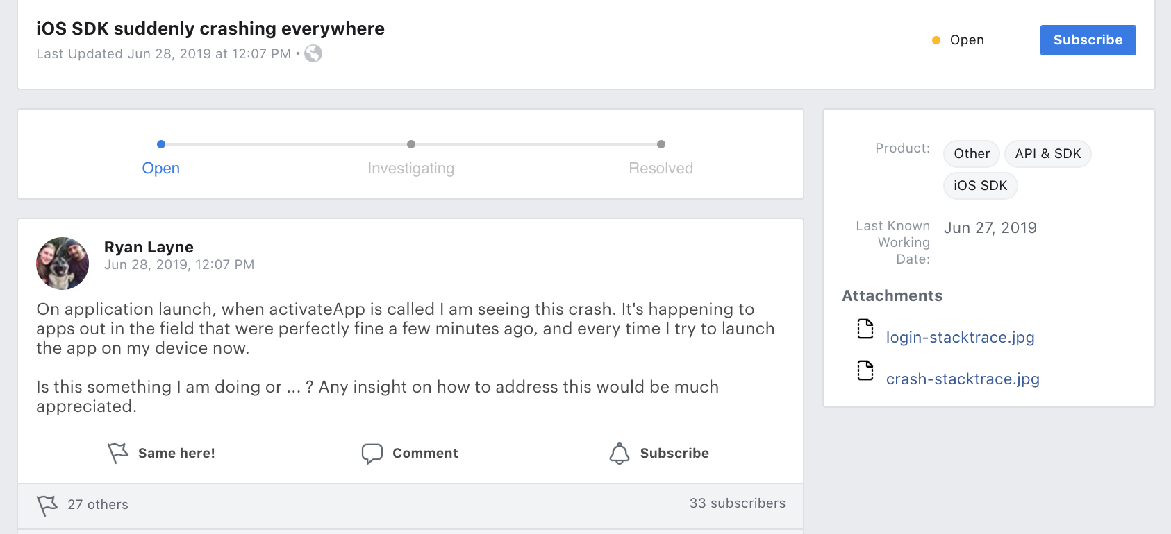Select the "Investigating" stage label
Screen dimensions: 1171x534
coord(410,168)
